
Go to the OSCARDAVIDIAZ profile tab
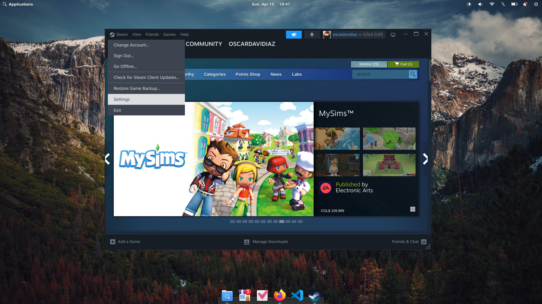(252, 44)
